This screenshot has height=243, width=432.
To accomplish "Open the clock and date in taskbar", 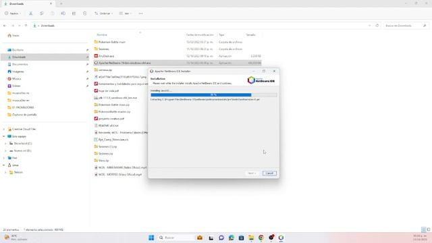I will 419,238.
